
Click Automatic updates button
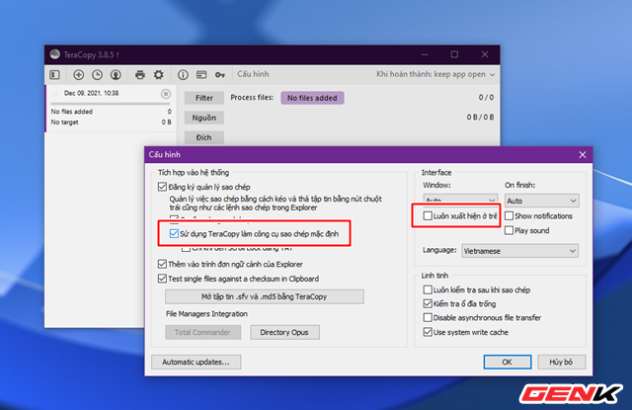click(x=197, y=362)
